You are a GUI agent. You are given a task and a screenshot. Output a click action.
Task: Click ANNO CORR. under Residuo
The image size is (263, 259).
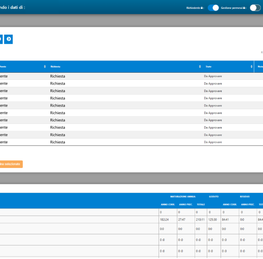click(230, 205)
